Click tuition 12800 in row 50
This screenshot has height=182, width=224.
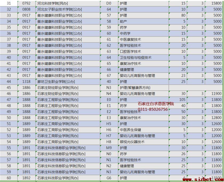point(214,118)
